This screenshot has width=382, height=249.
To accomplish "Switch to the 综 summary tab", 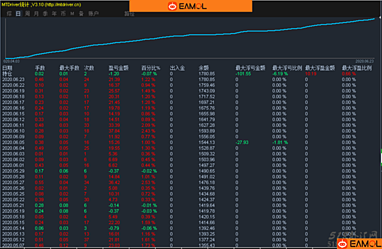I will (x=9, y=13).
